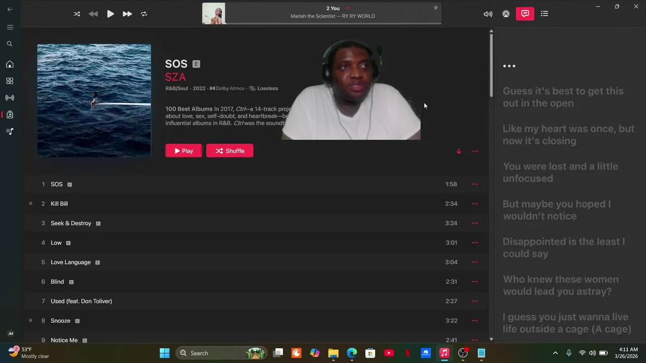The width and height of the screenshot is (646, 363).
Task: Open the volume control speaker icon
Action: pyautogui.click(x=488, y=14)
